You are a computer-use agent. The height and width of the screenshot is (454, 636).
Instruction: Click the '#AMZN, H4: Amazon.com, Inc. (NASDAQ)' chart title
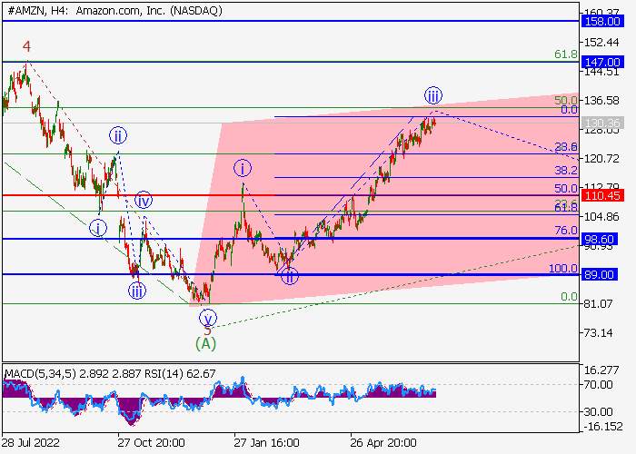pyautogui.click(x=114, y=11)
